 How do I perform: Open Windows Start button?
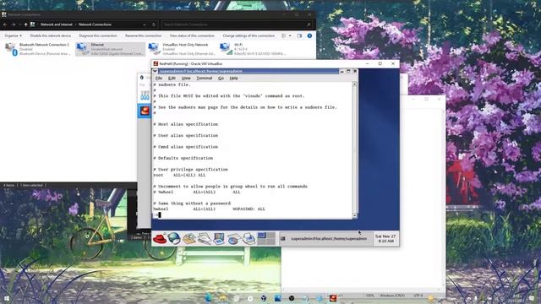tap(6, 298)
